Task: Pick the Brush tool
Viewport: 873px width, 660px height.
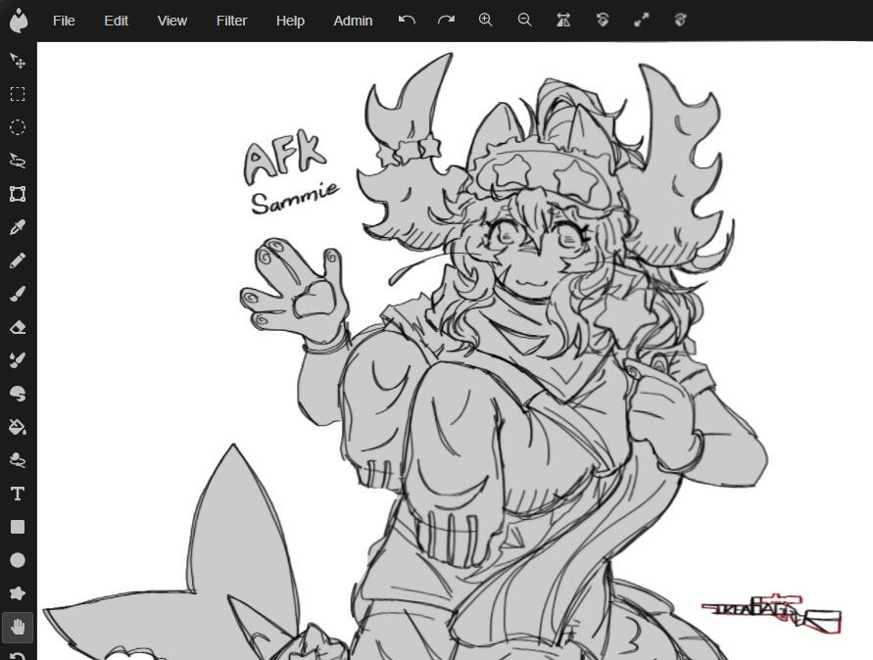Action: tap(18, 294)
